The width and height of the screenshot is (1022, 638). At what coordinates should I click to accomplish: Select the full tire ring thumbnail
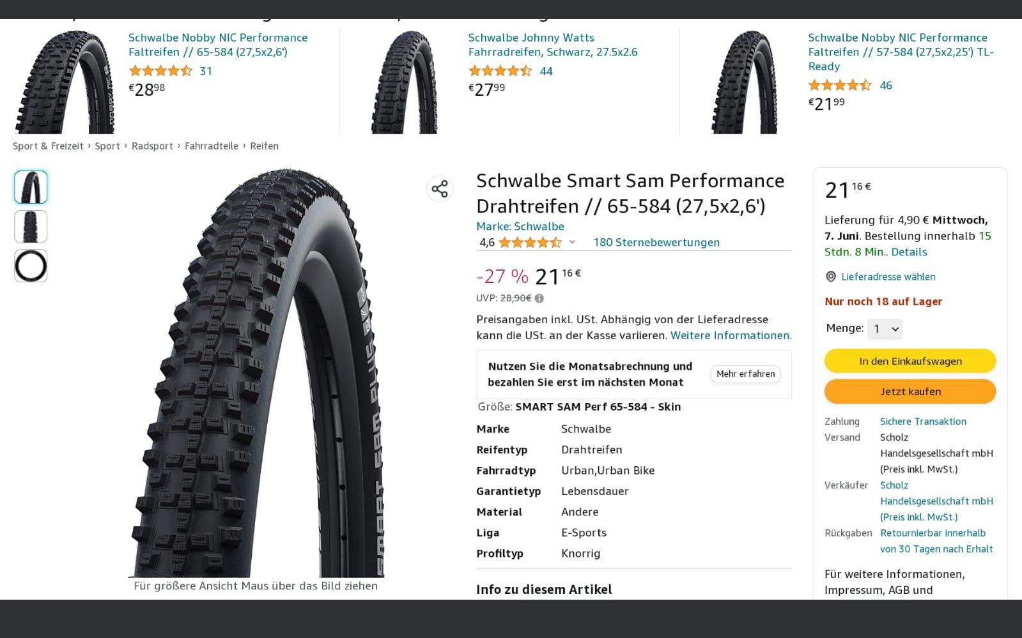click(31, 266)
